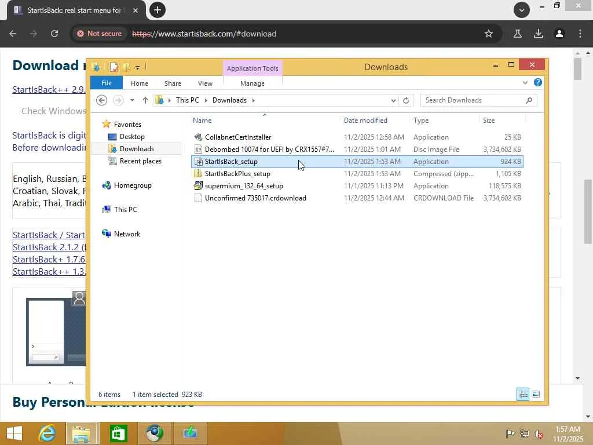Click the Search Downloads field
The image size is (593, 445).
(x=478, y=100)
